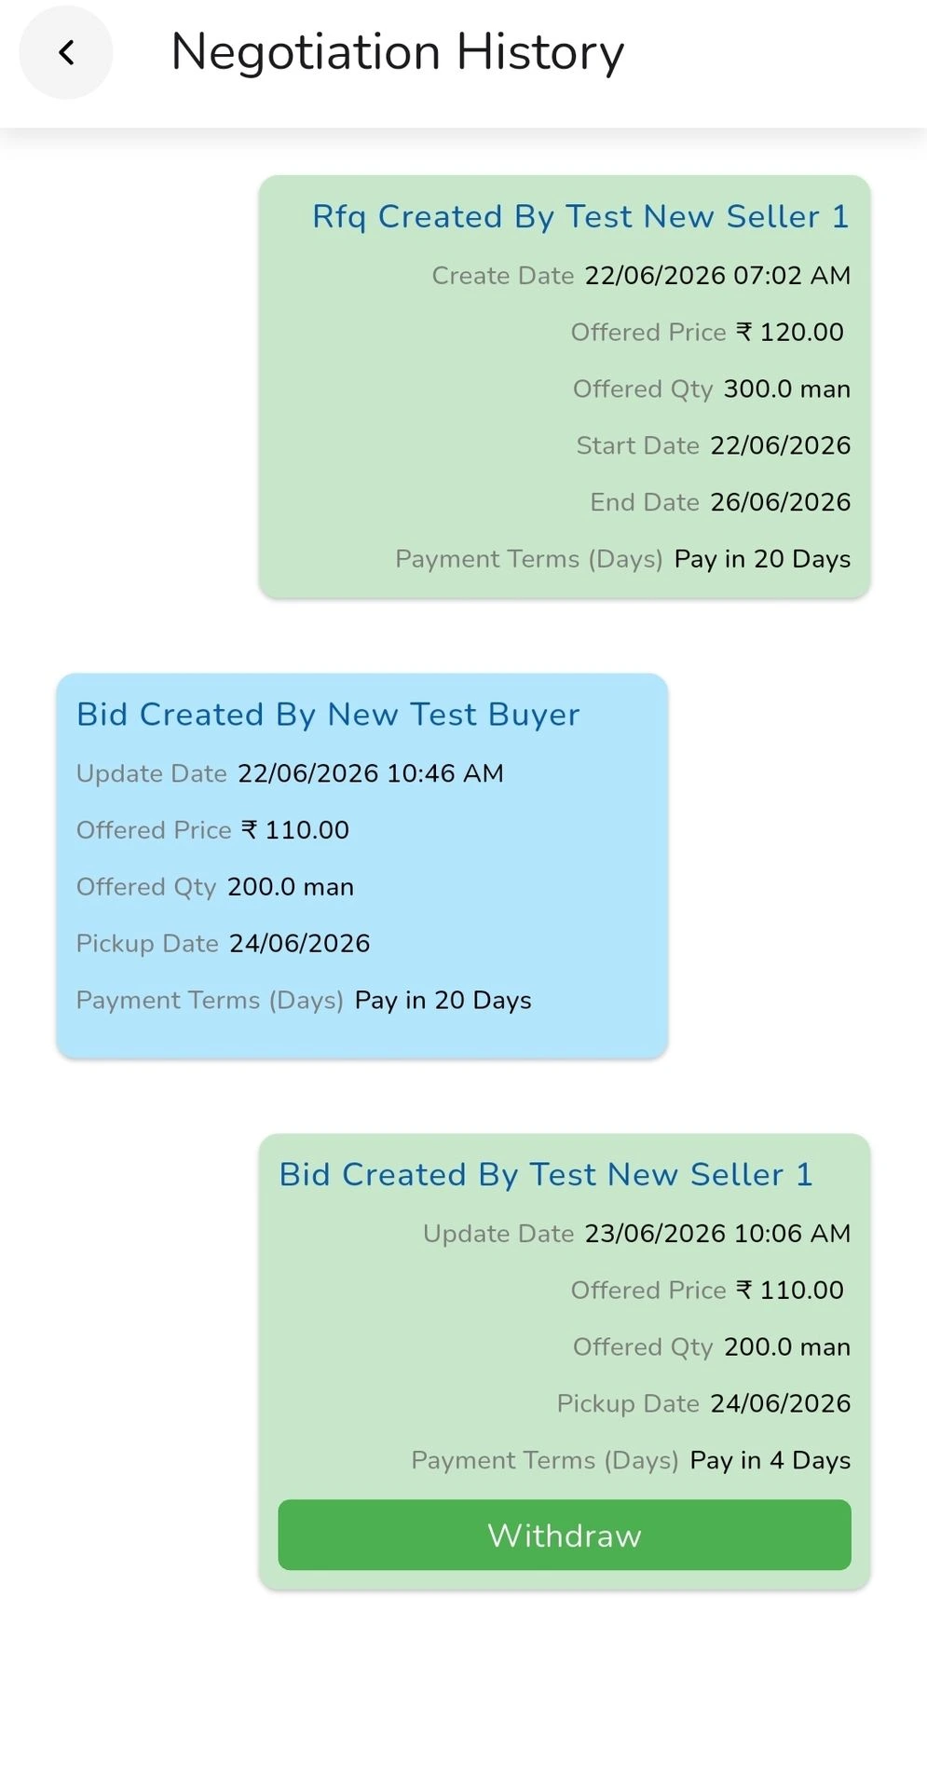Open the Bid Created By New Test Buyer card
Image resolution: width=927 pixels, height=1789 pixels.
[361, 865]
